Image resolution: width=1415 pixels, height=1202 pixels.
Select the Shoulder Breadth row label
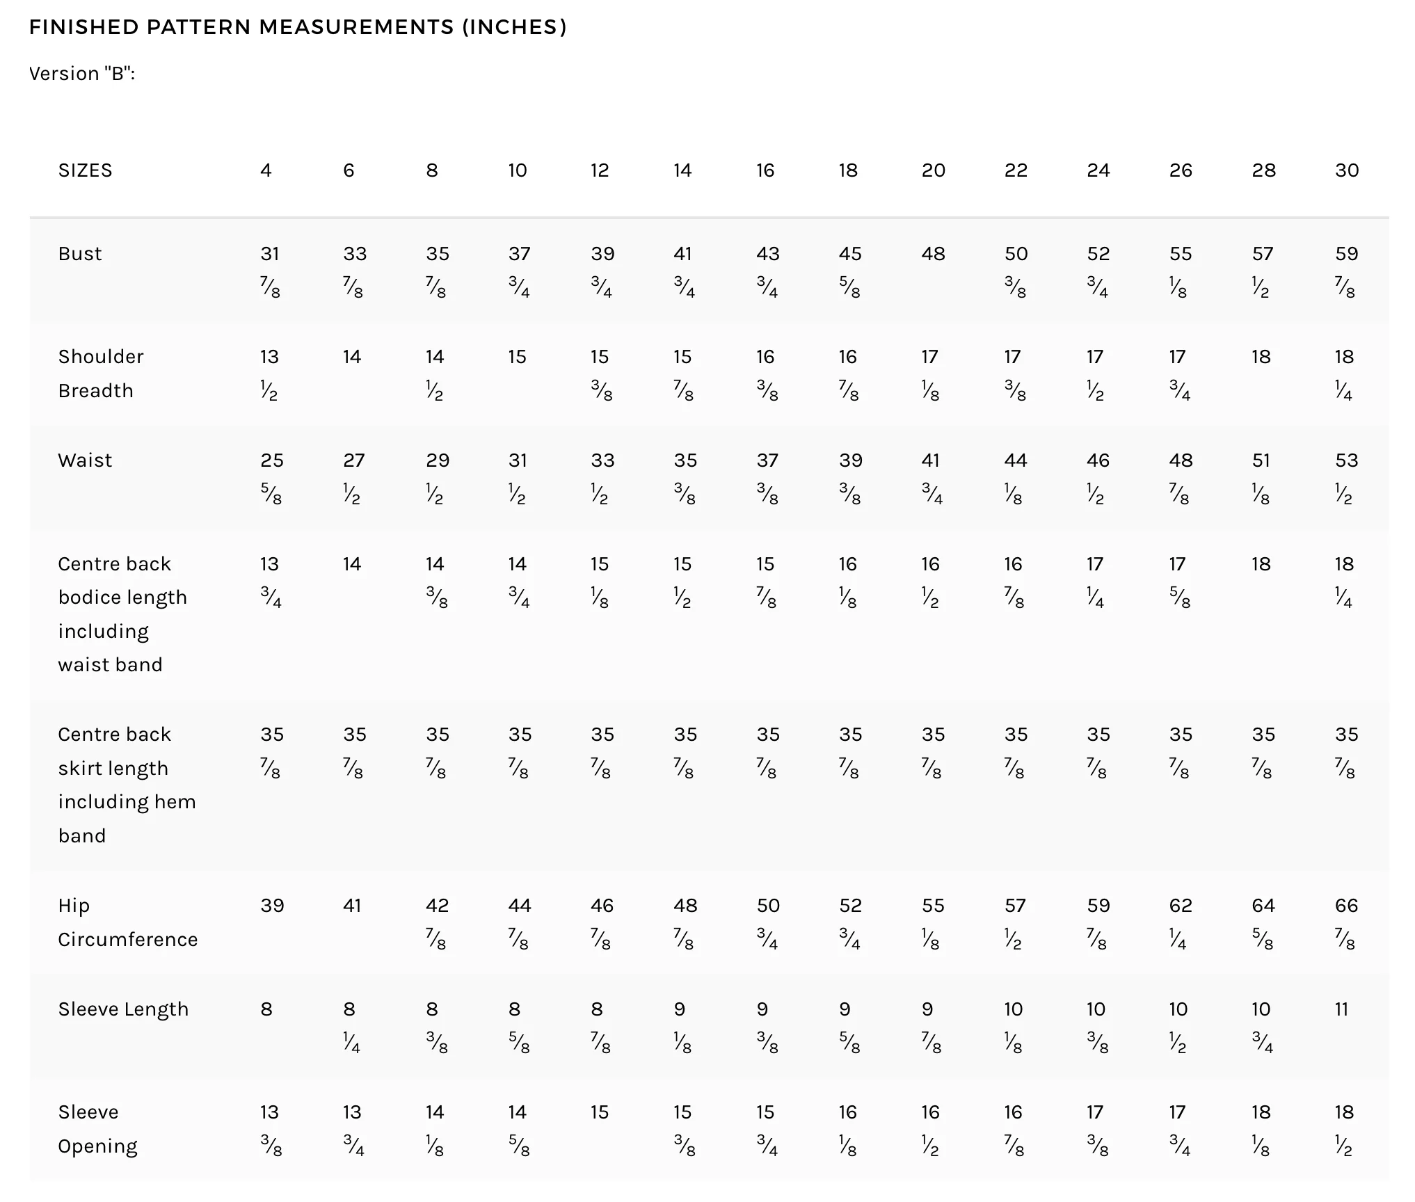[x=101, y=374]
